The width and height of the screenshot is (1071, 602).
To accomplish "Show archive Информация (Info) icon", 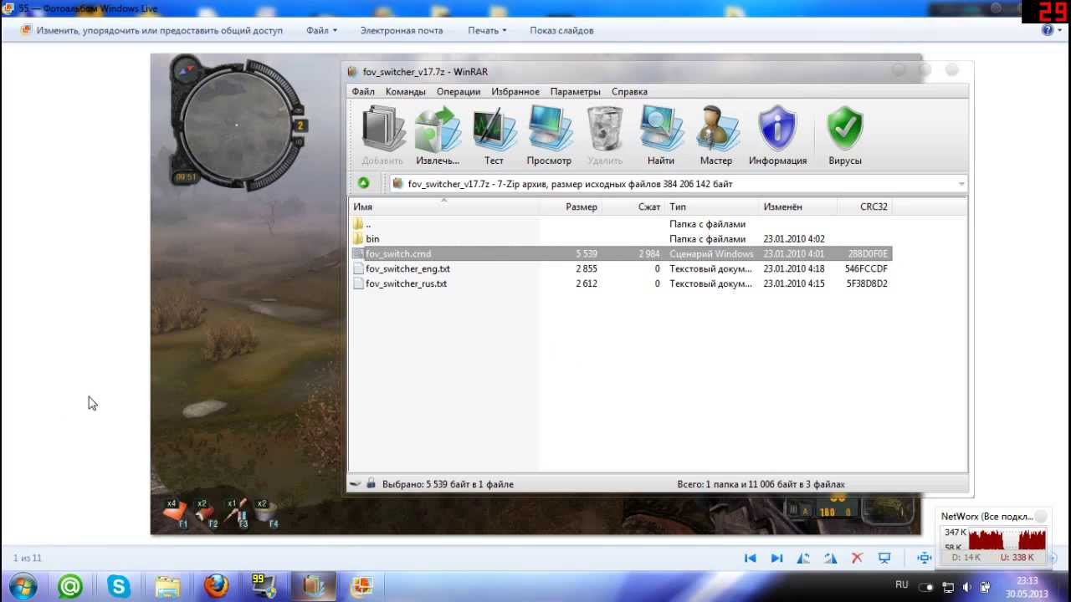I will [777, 135].
